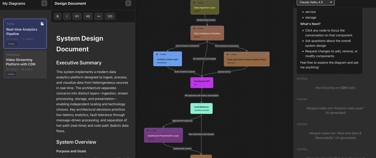Screen dimensions: 376x158
Task: Insert bulleted list with dots button
Action: point(99,16)
